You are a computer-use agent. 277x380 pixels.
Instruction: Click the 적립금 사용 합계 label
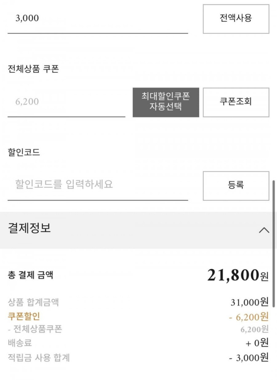pyautogui.click(x=38, y=357)
